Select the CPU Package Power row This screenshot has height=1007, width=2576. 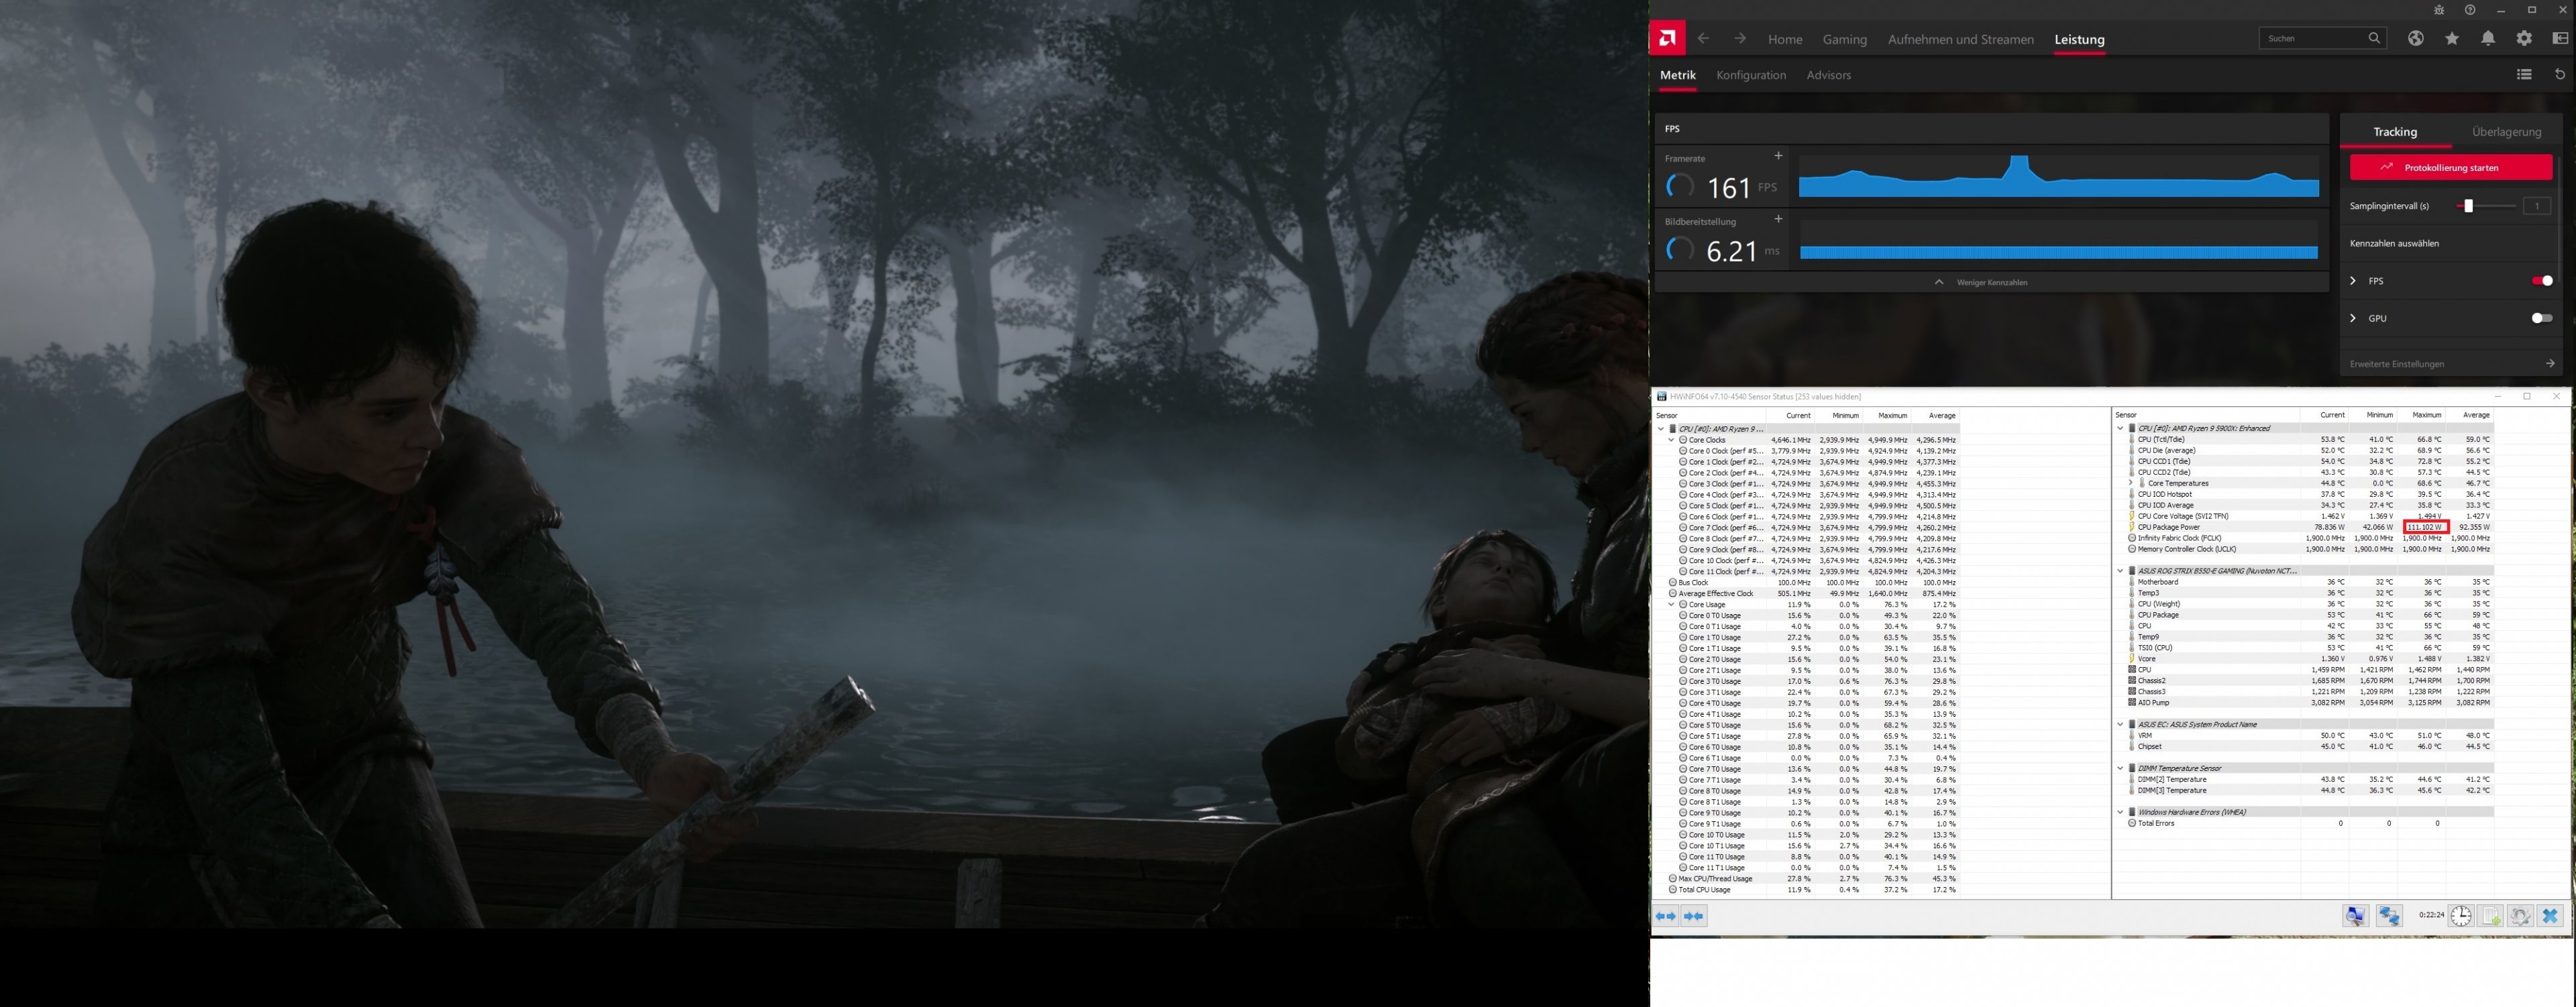(x=2303, y=528)
